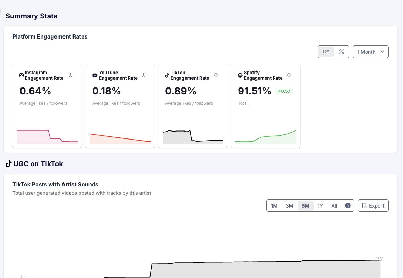Select the 3M time range

[x=289, y=206]
